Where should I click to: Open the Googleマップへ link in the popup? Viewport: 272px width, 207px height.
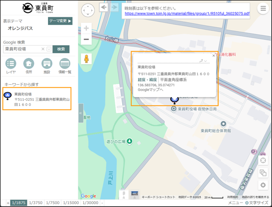click(x=150, y=90)
